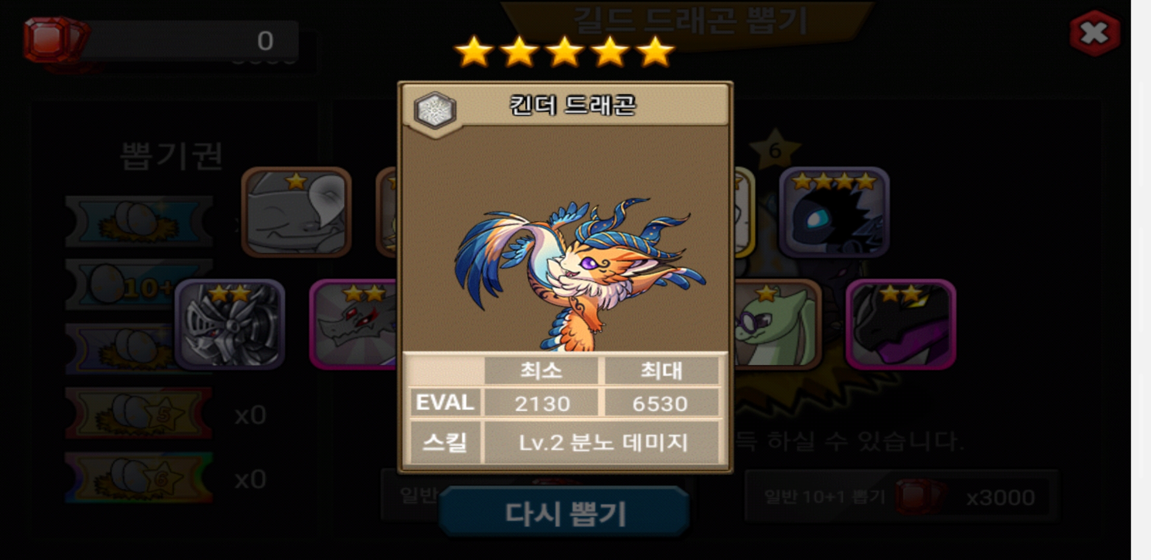
Task: Select the top blue egg ticket
Action: pos(139,221)
